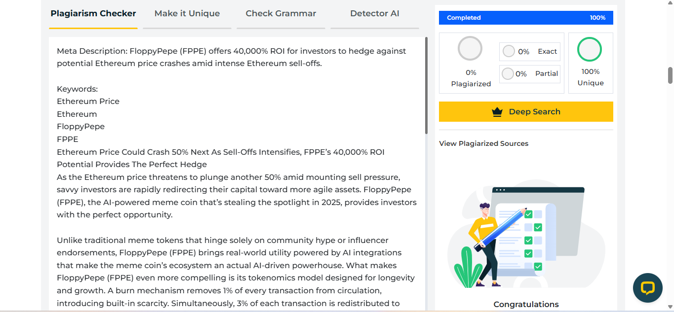
Task: Click the Partial match circle indicator
Action: (508, 74)
